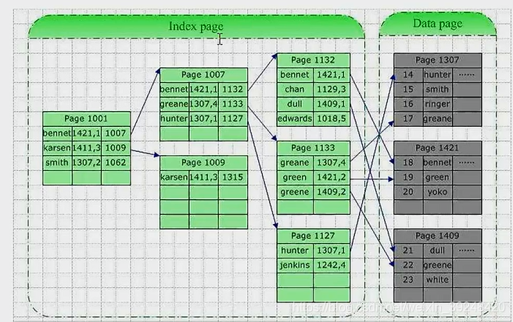The width and height of the screenshot is (513, 322).
Task: Click pointer value "1315" in Page 1009
Action: (x=232, y=177)
